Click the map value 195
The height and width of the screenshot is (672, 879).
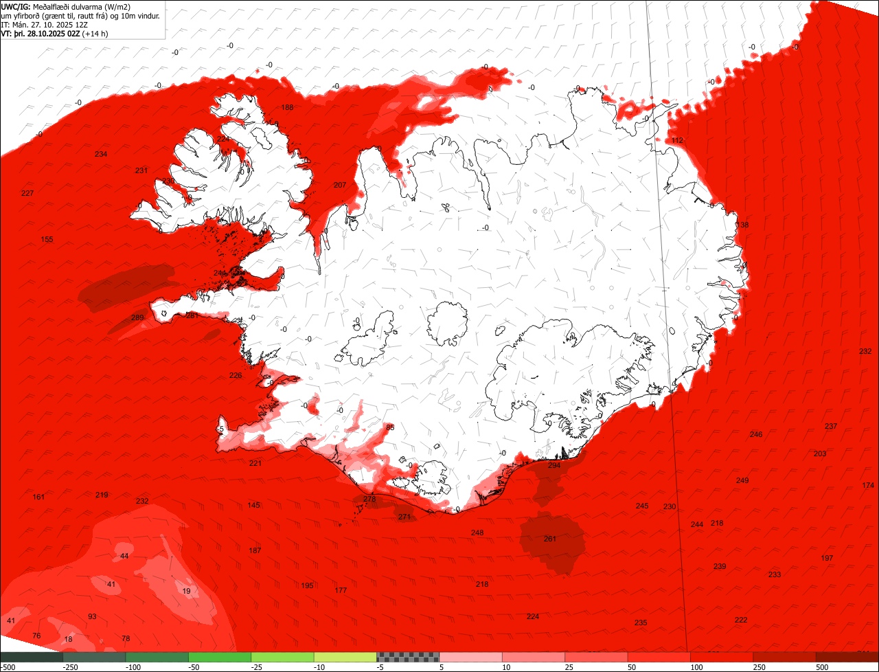307,585
